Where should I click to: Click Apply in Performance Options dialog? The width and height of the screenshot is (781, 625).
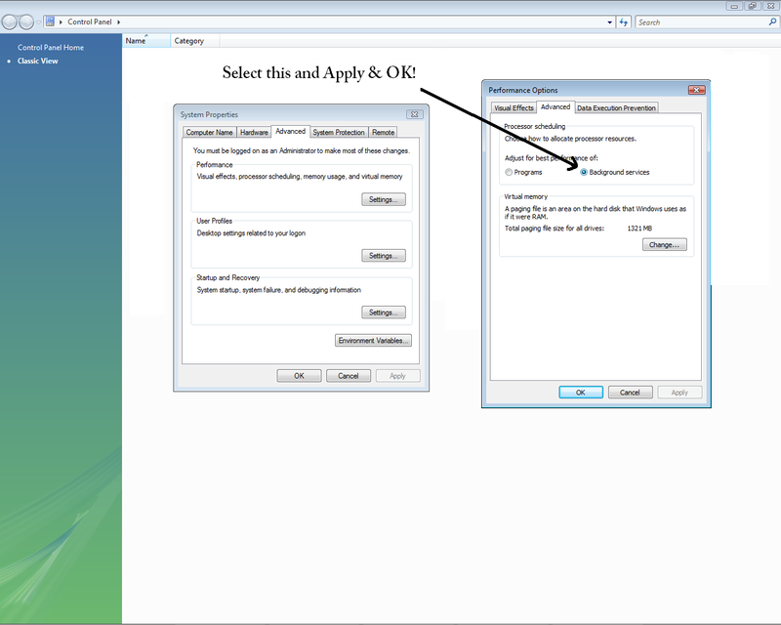click(x=679, y=393)
